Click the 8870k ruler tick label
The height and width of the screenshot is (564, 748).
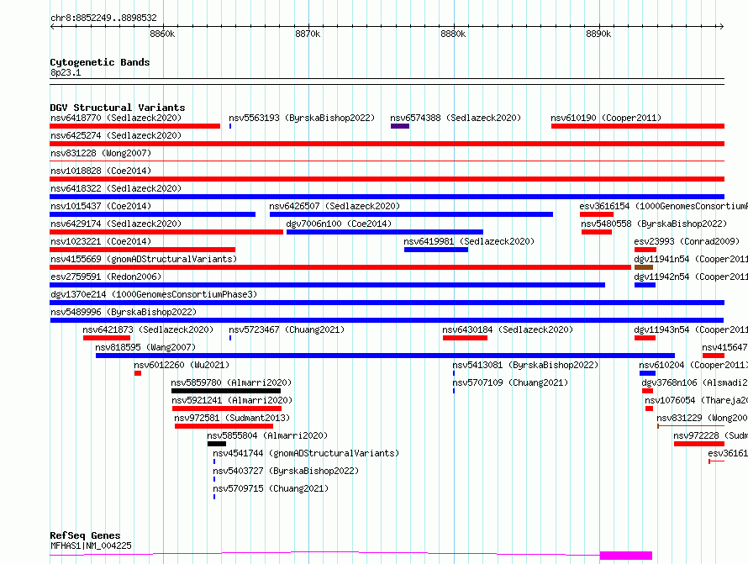[308, 34]
